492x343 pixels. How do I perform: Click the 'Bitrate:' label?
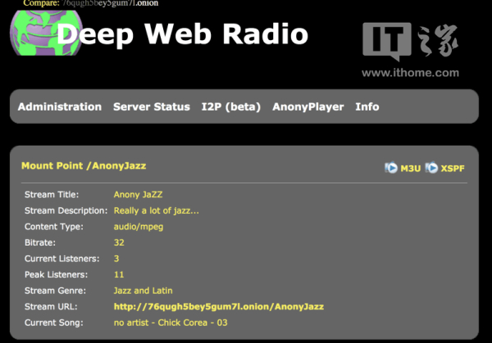tap(40, 242)
